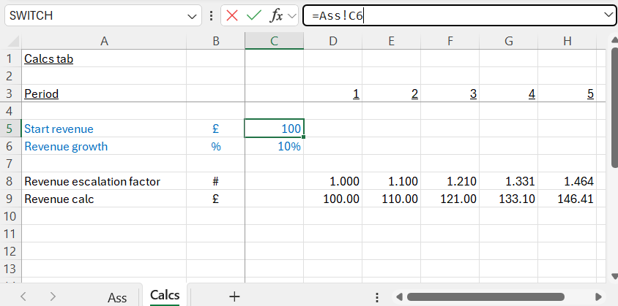Screen dimensions: 618x306
Task: Open dropdown arrow next to fx
Action: coord(292,15)
